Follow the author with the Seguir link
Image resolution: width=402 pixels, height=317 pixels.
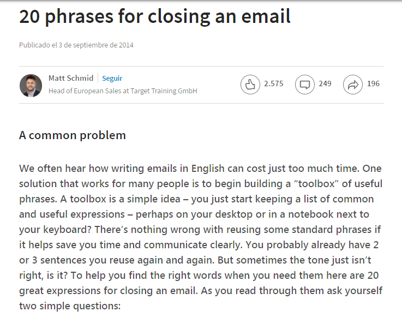[x=112, y=78]
